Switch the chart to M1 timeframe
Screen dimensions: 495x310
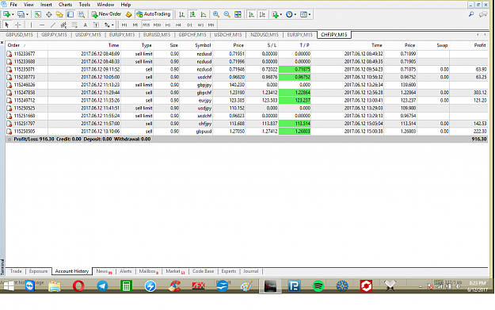click(x=124, y=25)
